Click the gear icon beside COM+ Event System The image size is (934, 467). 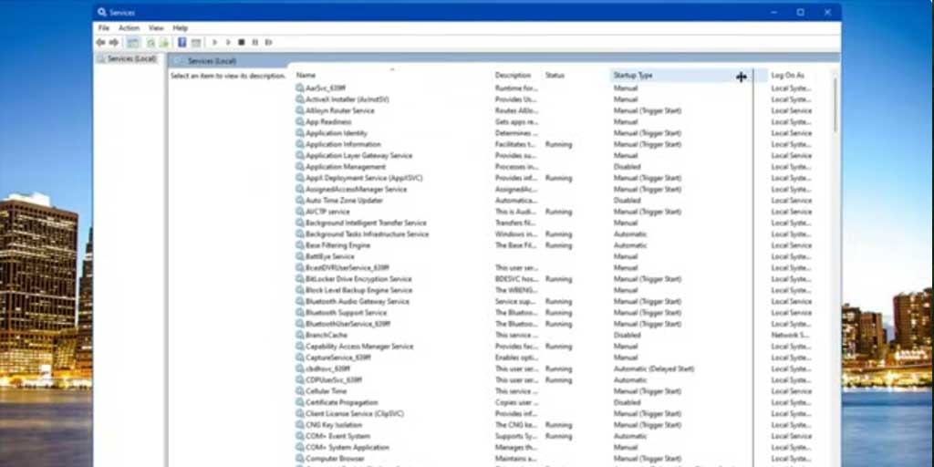[300, 436]
